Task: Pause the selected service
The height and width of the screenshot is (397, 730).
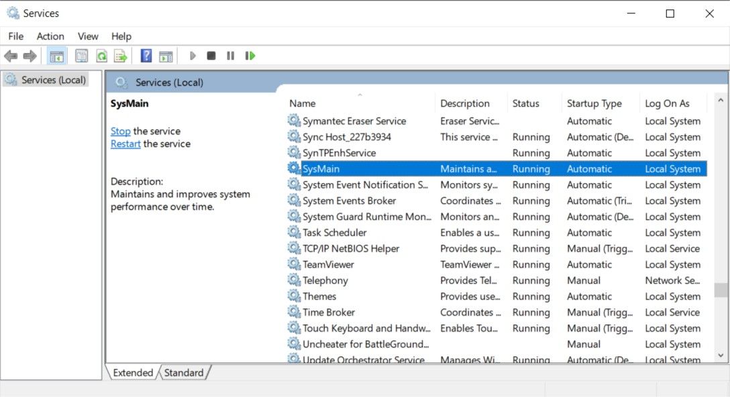Action: pyautogui.click(x=230, y=56)
